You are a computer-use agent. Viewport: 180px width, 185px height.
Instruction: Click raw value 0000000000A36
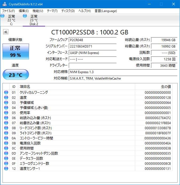tap(158, 138)
